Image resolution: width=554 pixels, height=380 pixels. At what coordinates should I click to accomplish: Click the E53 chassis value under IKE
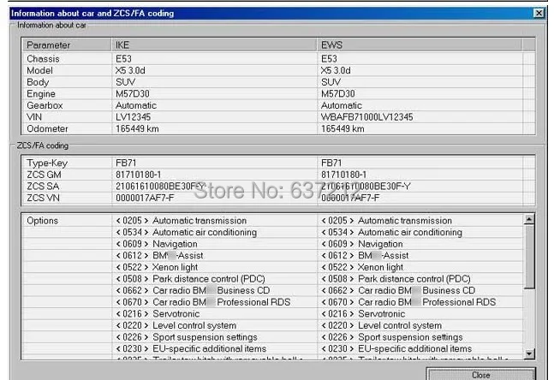(x=123, y=58)
